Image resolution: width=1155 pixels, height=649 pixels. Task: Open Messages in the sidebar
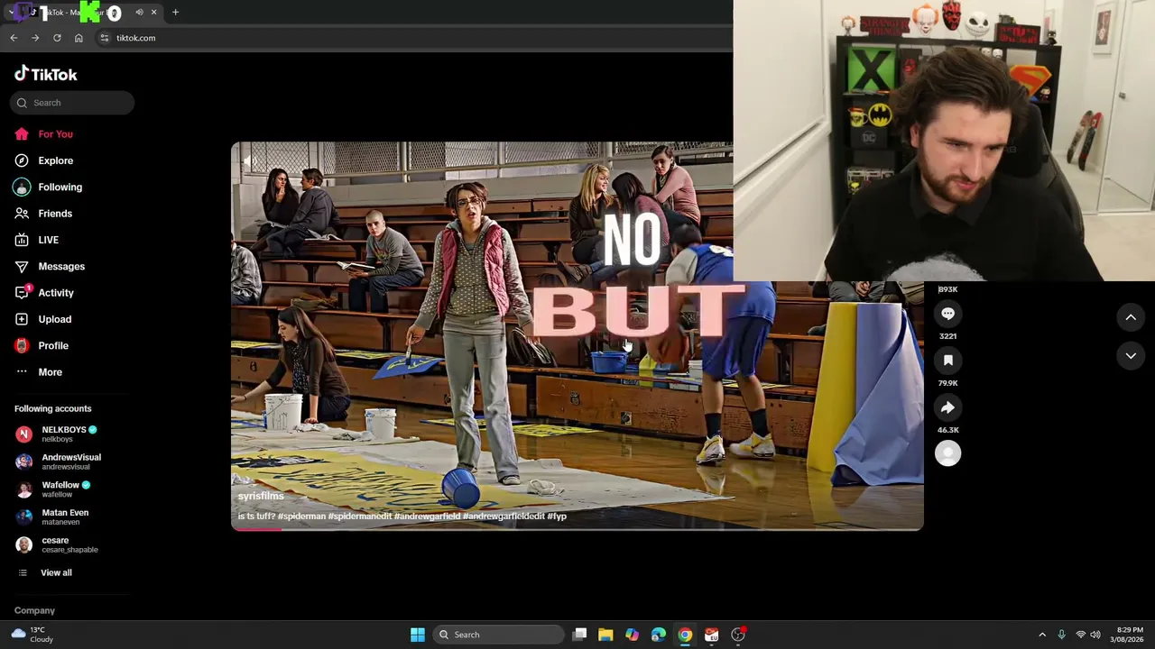pyautogui.click(x=50, y=267)
